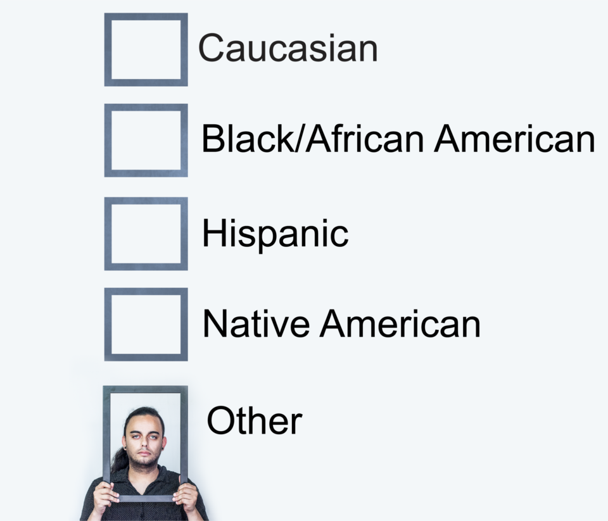This screenshot has height=521, width=608.
Task: Click the word American after Native
Action: tap(400, 324)
